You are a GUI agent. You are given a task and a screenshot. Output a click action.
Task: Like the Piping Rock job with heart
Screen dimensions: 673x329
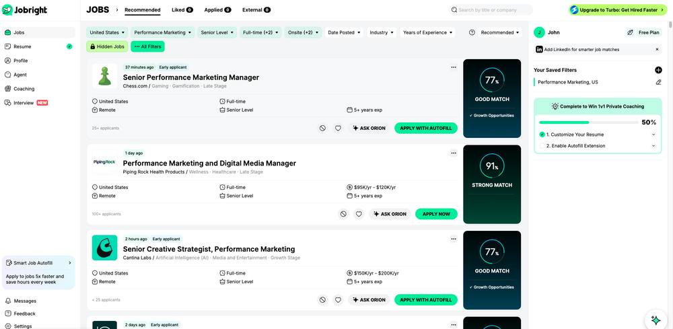click(359, 214)
